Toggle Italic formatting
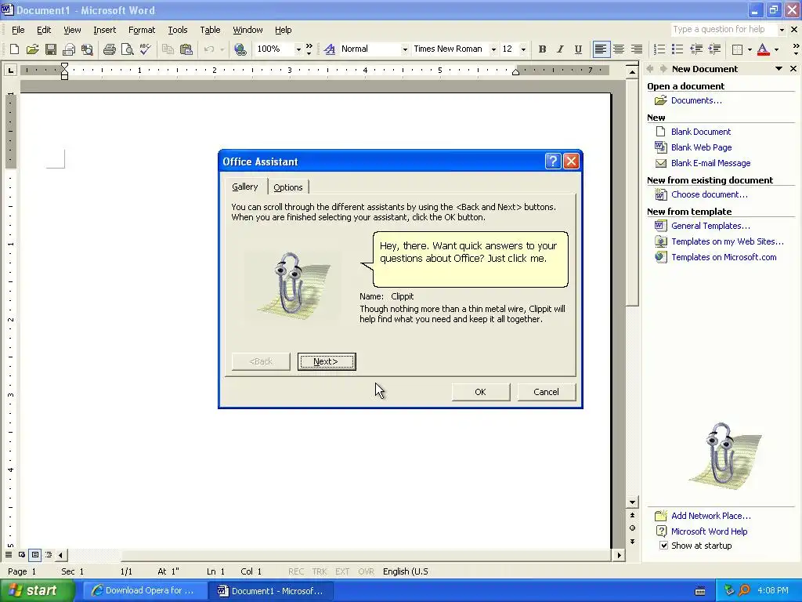 (560, 49)
